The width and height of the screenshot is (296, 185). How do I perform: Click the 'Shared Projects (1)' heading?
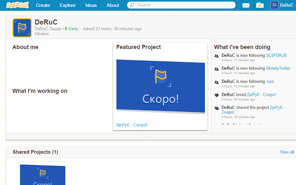point(35,152)
